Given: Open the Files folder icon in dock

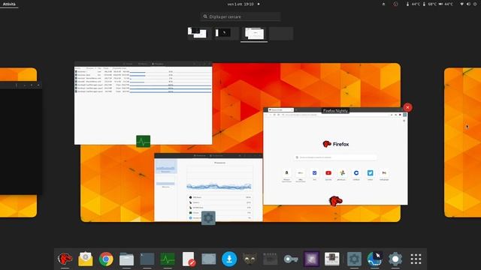Looking at the screenshot, I should click(126, 259).
